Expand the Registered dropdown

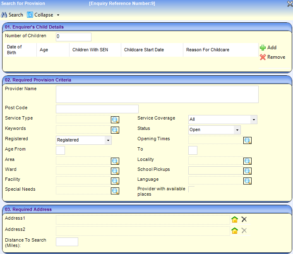tap(108, 140)
